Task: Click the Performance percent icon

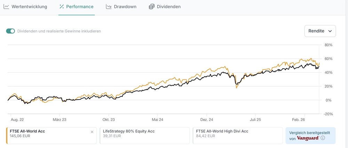Action: 62,7
